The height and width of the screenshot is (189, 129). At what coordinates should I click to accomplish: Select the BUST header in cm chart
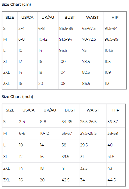pos(70,17)
